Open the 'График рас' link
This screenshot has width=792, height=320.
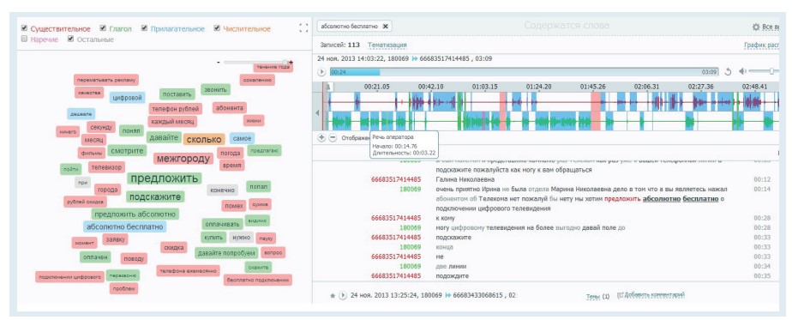click(x=762, y=45)
